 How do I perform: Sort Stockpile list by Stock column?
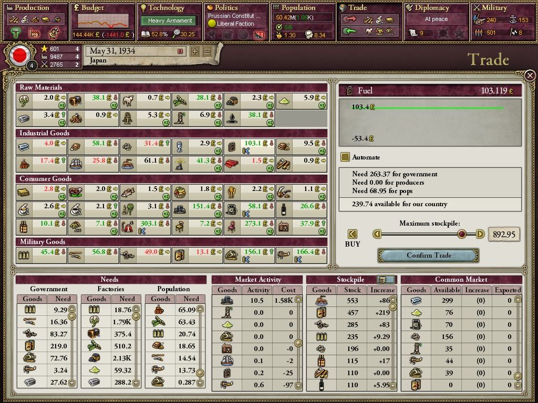click(x=352, y=290)
